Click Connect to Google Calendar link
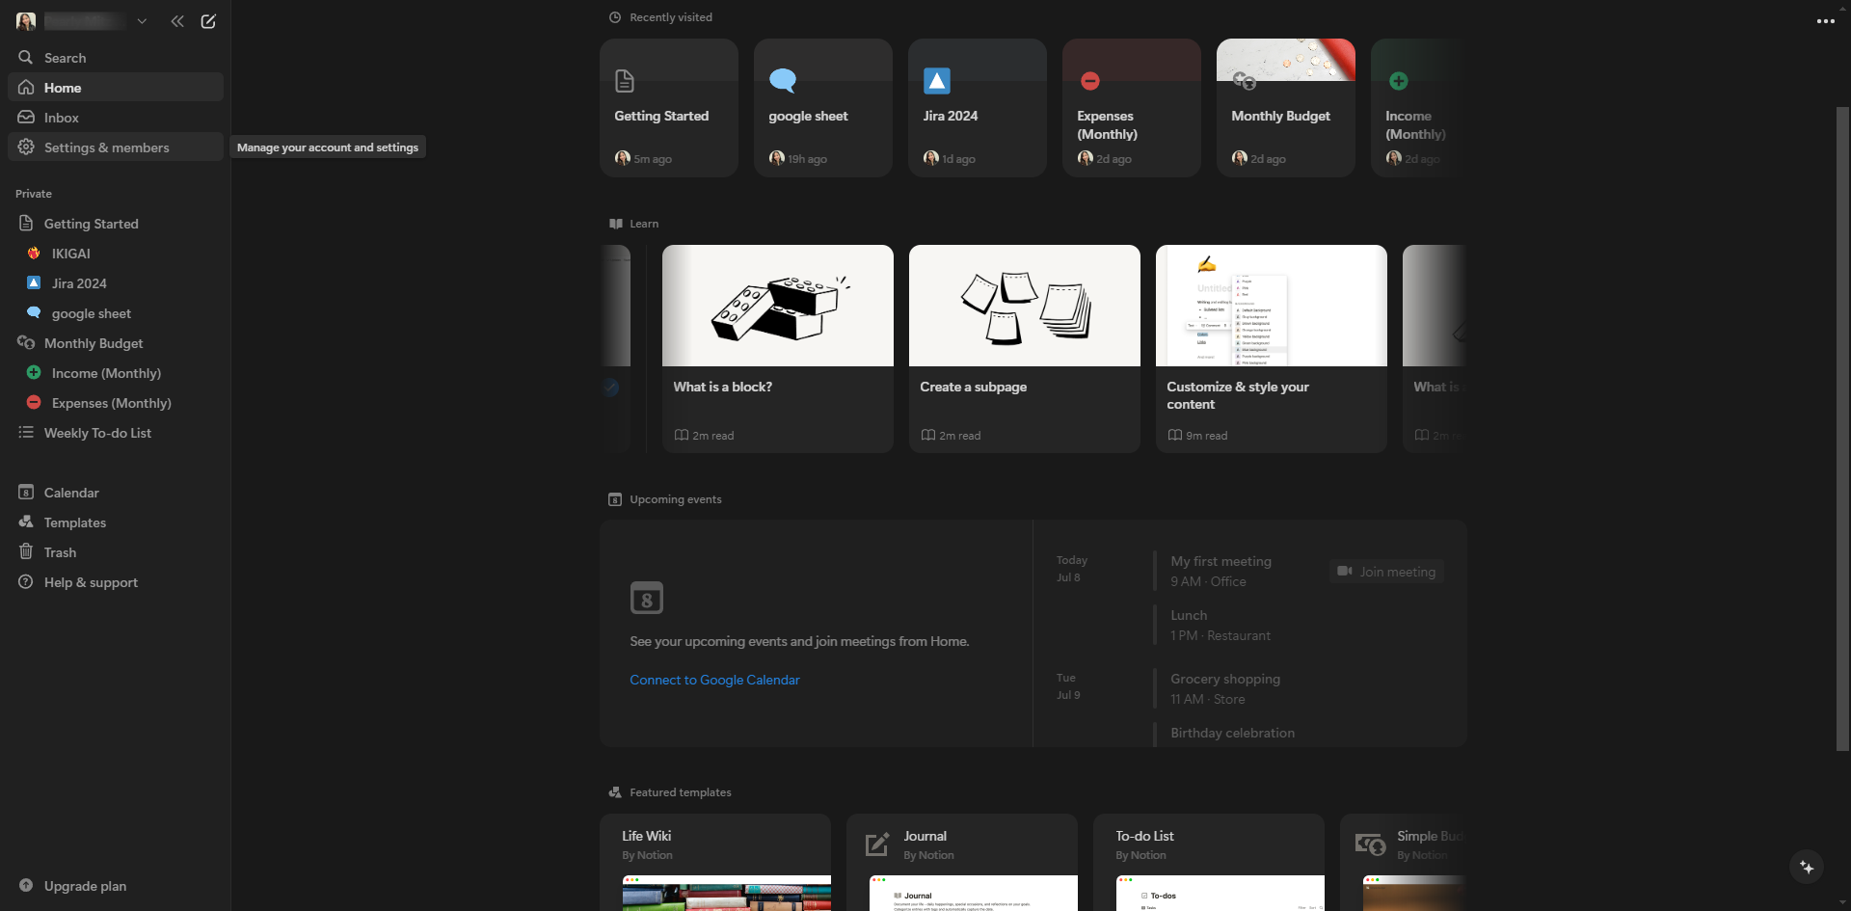The width and height of the screenshot is (1851, 911). [714, 680]
